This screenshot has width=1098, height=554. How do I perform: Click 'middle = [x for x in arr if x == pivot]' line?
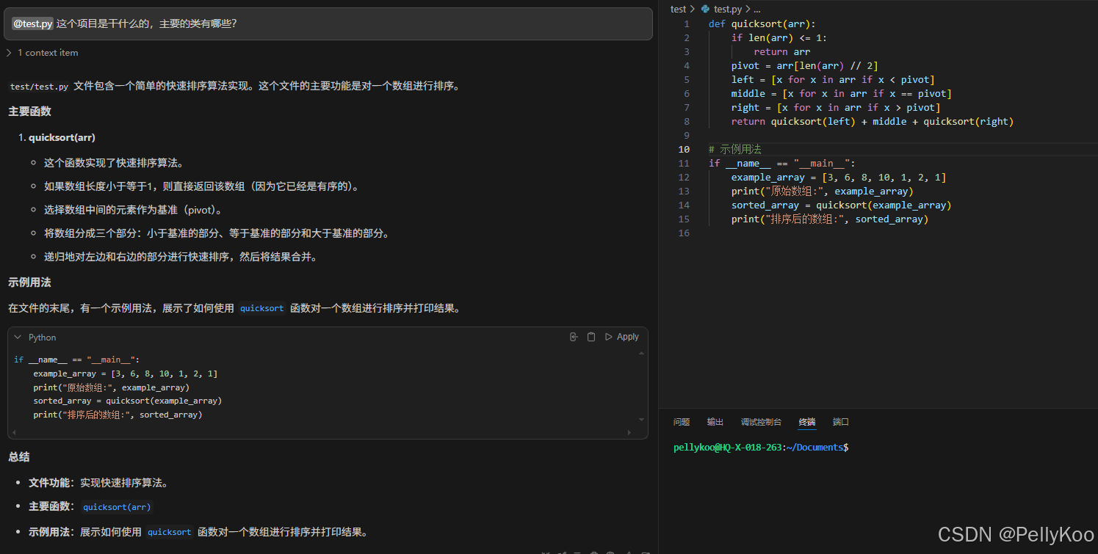[841, 94]
